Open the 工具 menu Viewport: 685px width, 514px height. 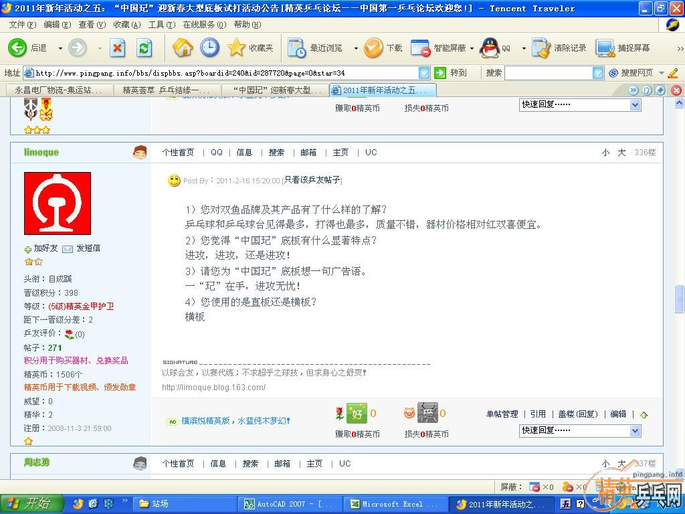coord(162,25)
